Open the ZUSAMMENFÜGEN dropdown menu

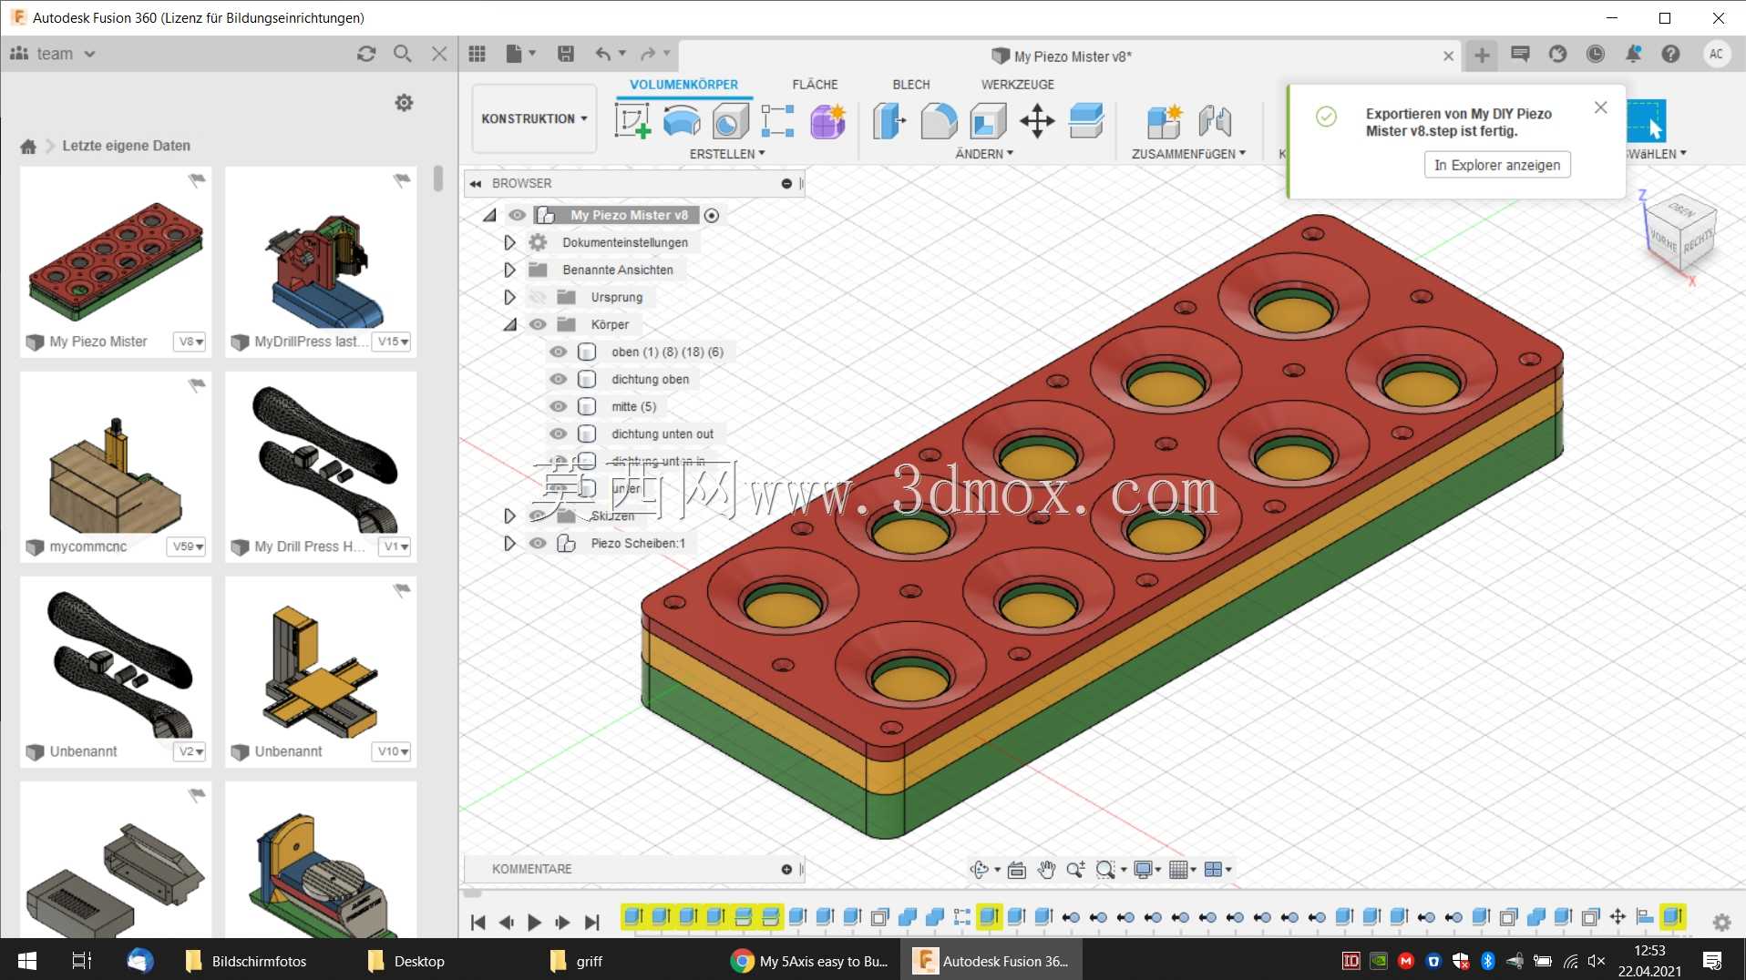pyautogui.click(x=1188, y=154)
